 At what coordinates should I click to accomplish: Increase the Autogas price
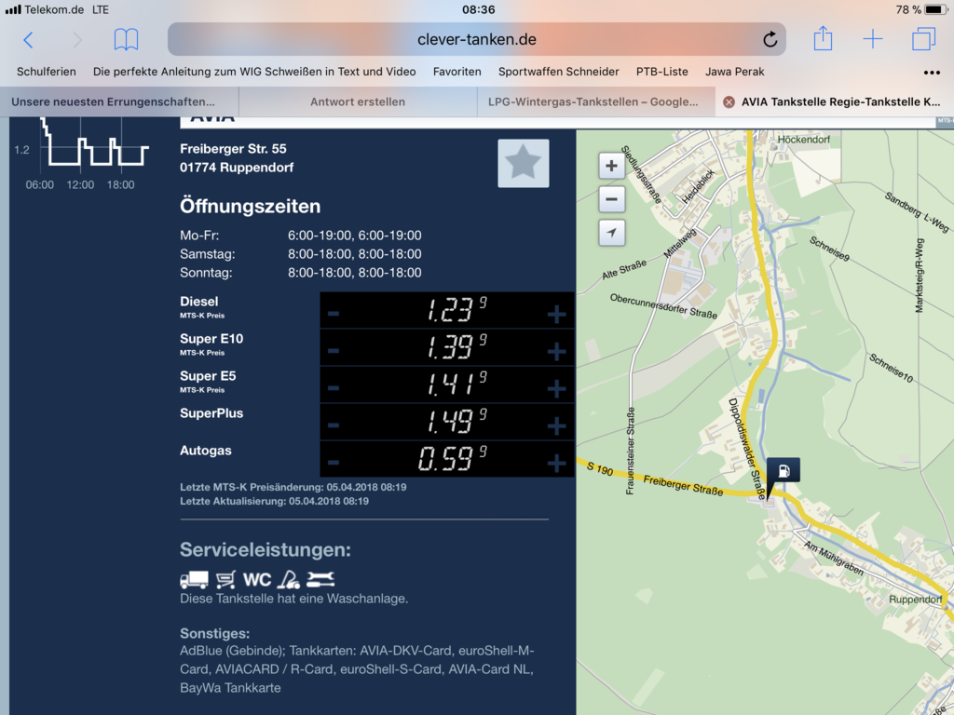click(x=556, y=463)
